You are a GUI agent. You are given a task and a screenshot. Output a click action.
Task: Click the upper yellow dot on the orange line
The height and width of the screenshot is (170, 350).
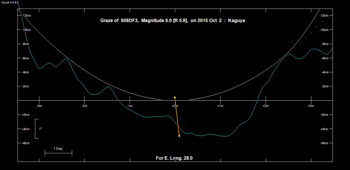tap(175, 97)
